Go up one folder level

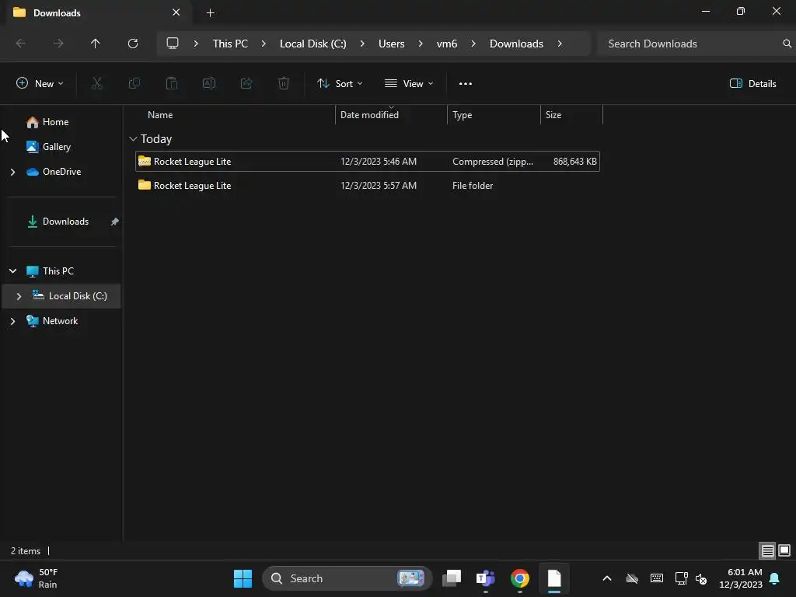pyautogui.click(x=96, y=44)
